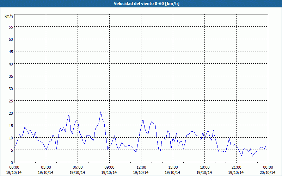Screen dimensions: 282x176
Task: Click the 06:00 time label
Action: coord(78,168)
